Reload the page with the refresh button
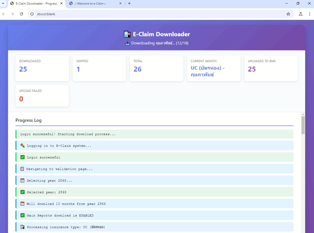The width and height of the screenshot is (314, 233). pos(21,14)
